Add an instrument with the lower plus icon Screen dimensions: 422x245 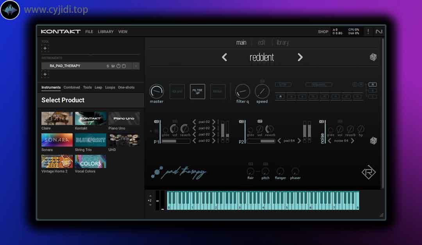point(45,74)
